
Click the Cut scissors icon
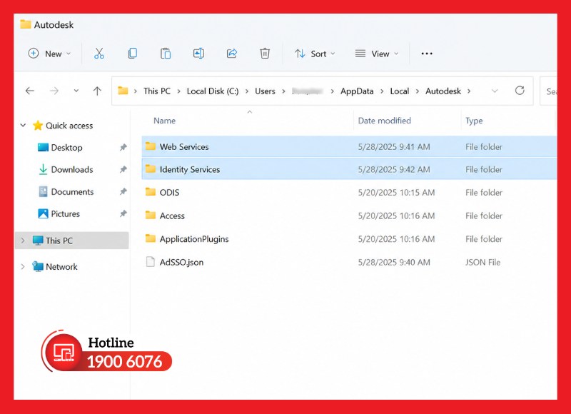tap(99, 54)
